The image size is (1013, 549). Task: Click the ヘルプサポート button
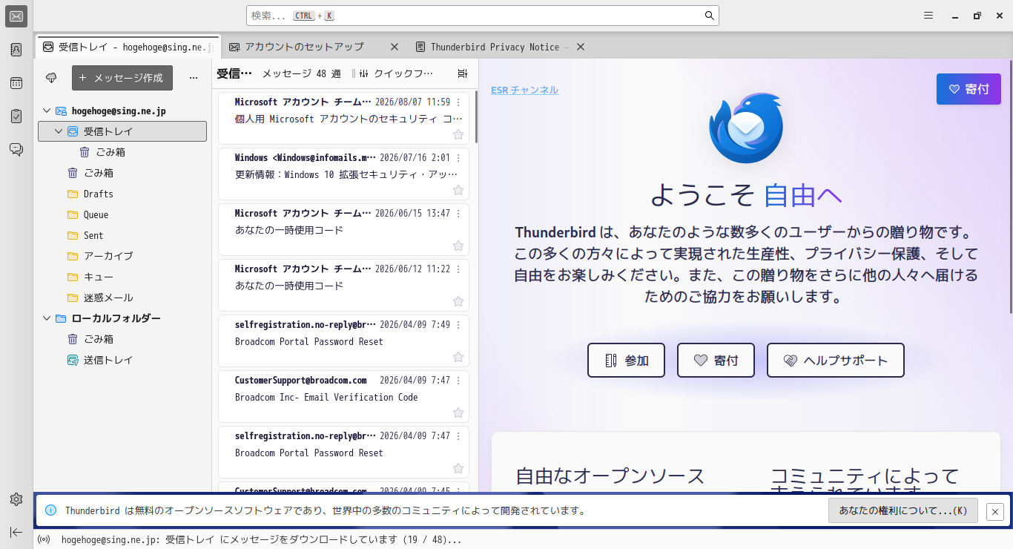click(x=836, y=361)
